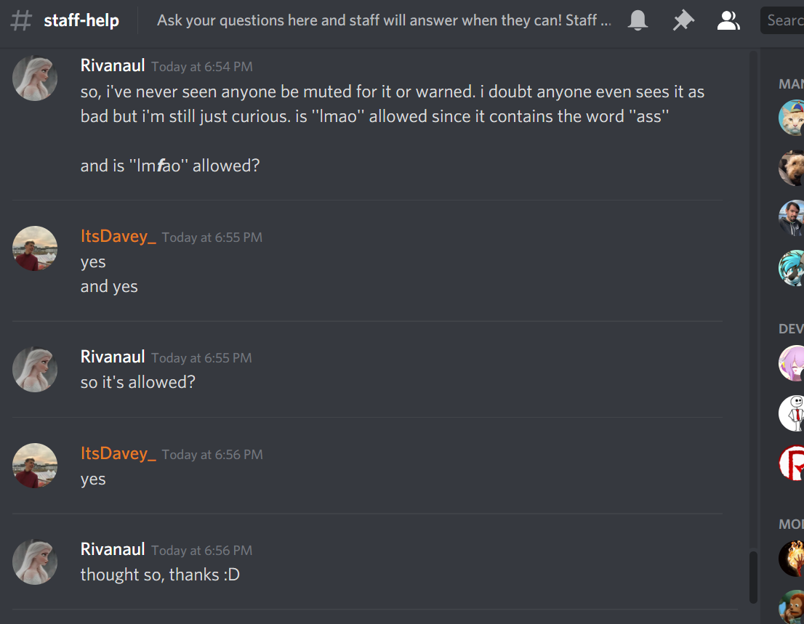Toggle the member list icon
The image size is (804, 624).
coord(728,20)
